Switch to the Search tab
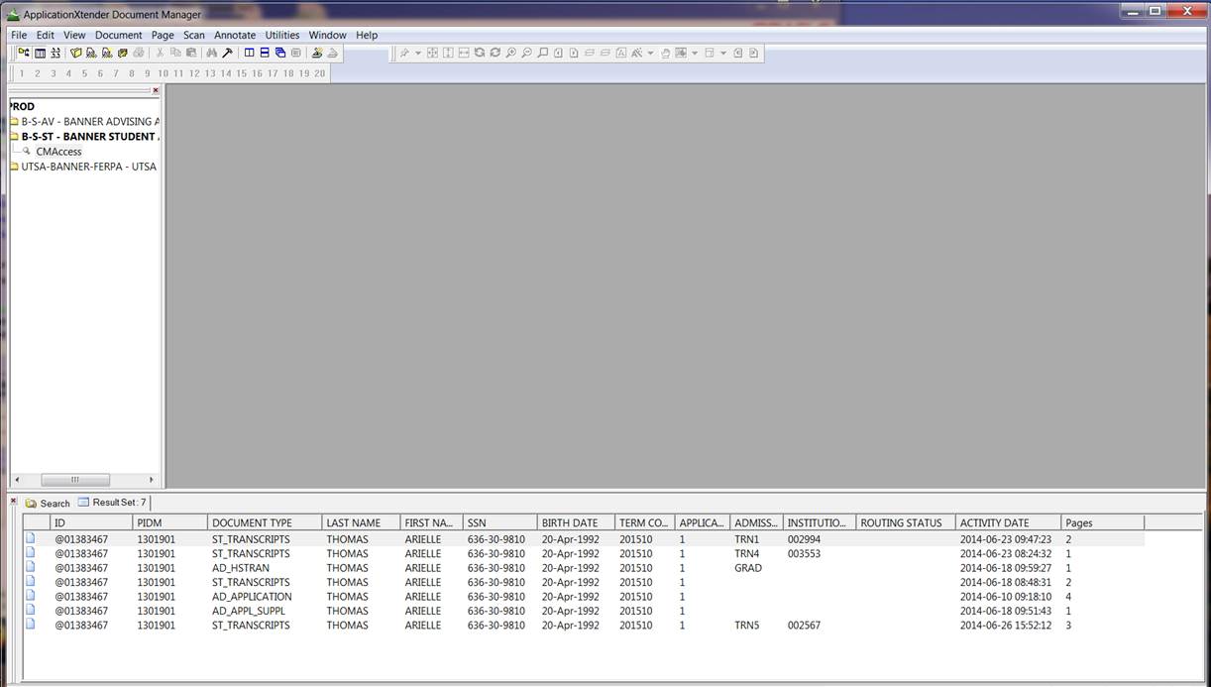1211x687 pixels. 49,503
